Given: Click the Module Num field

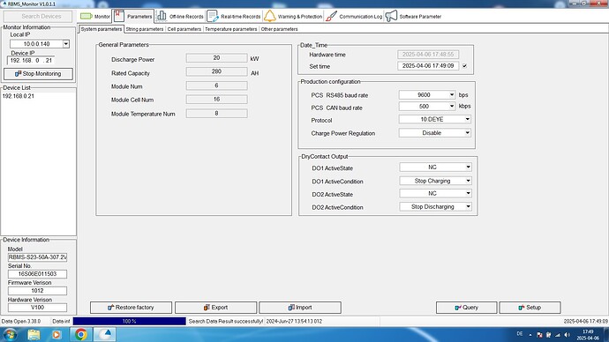Looking at the screenshot, I should (216, 85).
